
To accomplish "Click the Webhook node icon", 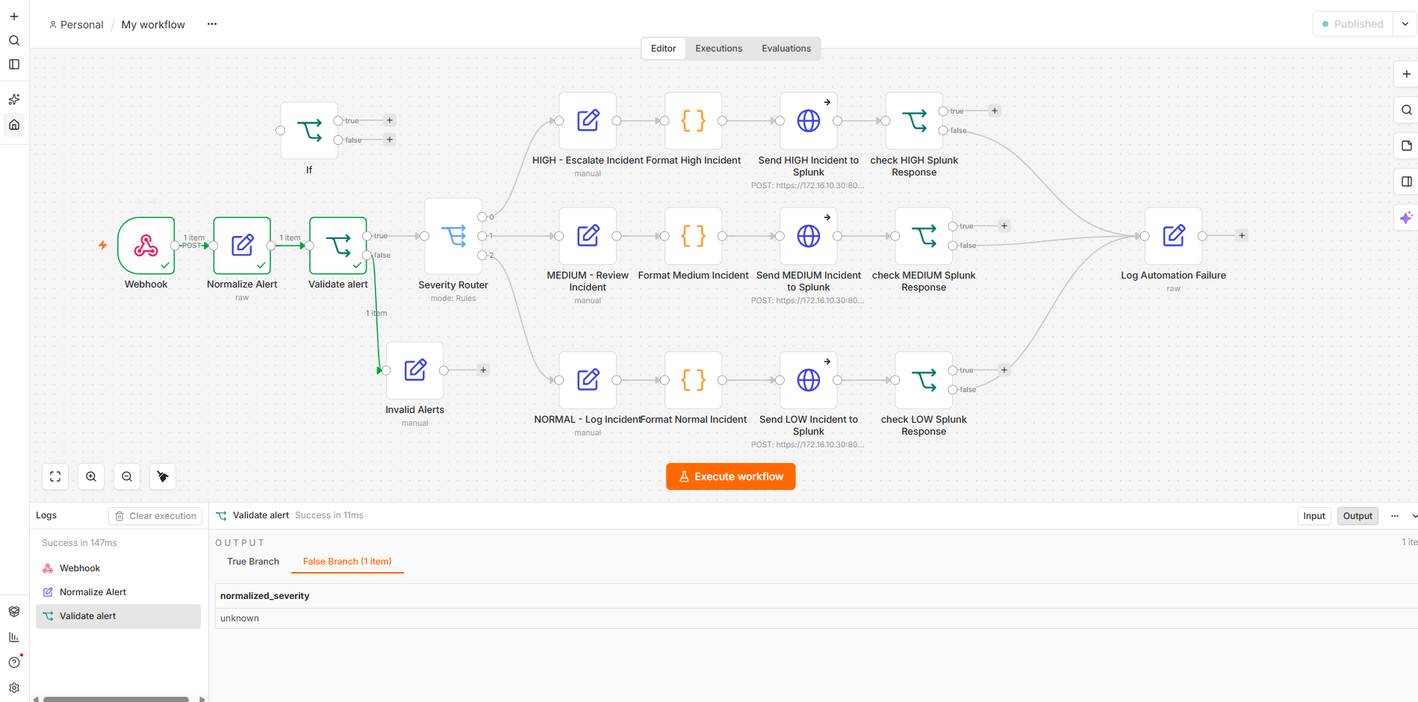I will coord(146,246).
